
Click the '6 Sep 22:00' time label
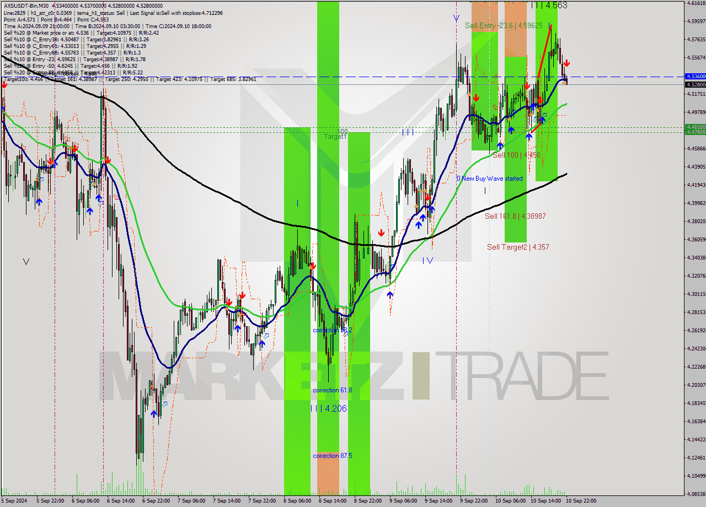click(156, 501)
